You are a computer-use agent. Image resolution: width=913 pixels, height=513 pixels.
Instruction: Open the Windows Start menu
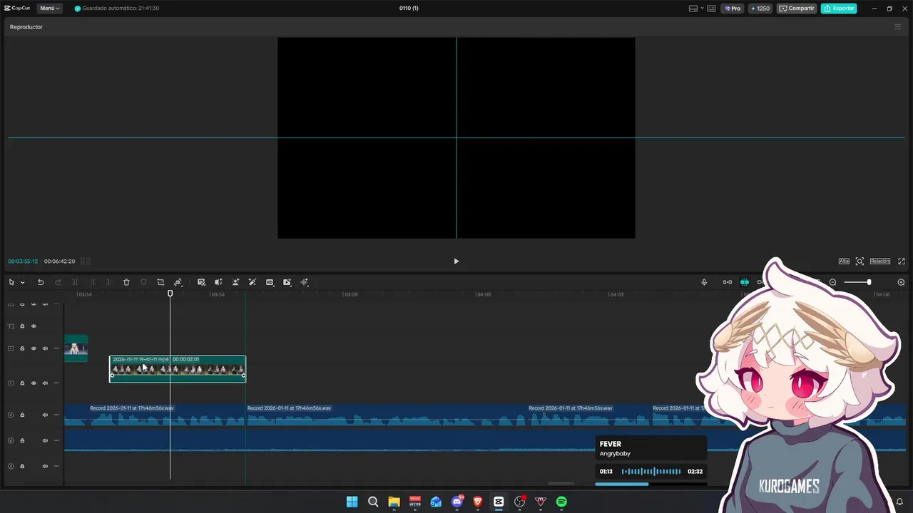click(x=352, y=502)
